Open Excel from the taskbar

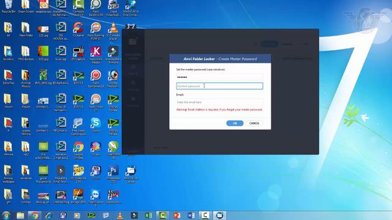coord(148,216)
